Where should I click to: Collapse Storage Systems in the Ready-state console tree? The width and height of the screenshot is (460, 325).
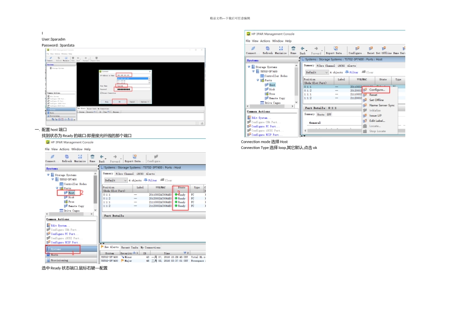[48, 175]
